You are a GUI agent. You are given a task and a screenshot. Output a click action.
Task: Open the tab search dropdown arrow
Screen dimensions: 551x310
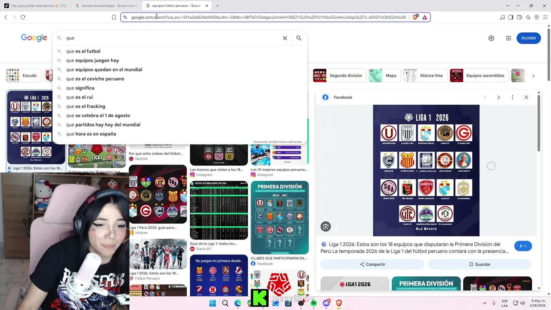point(508,6)
